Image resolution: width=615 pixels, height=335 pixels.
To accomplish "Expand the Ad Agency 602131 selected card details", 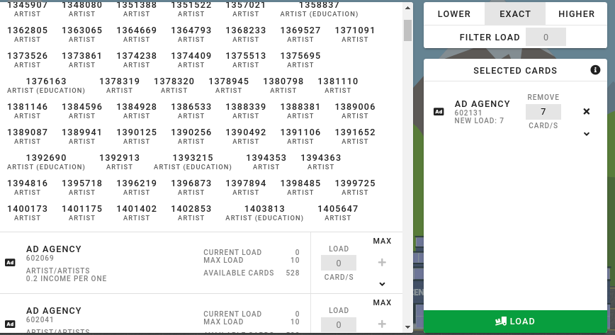I will [587, 134].
